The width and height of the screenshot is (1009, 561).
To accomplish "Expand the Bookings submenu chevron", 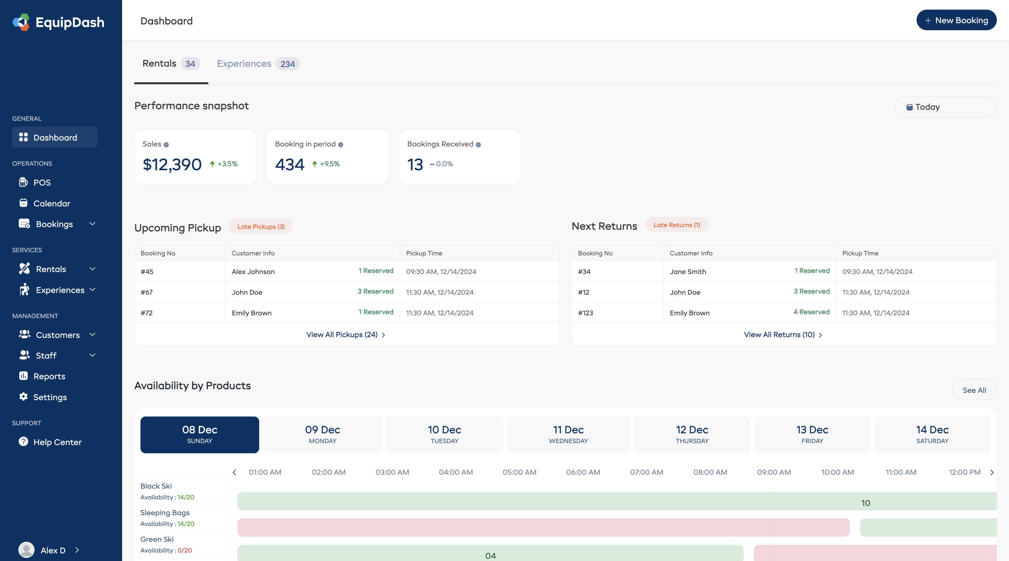I will tap(92, 224).
